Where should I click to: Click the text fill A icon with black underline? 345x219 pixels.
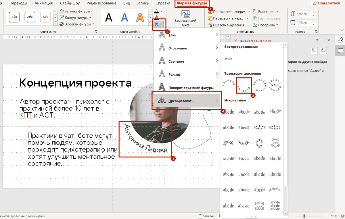point(156,11)
